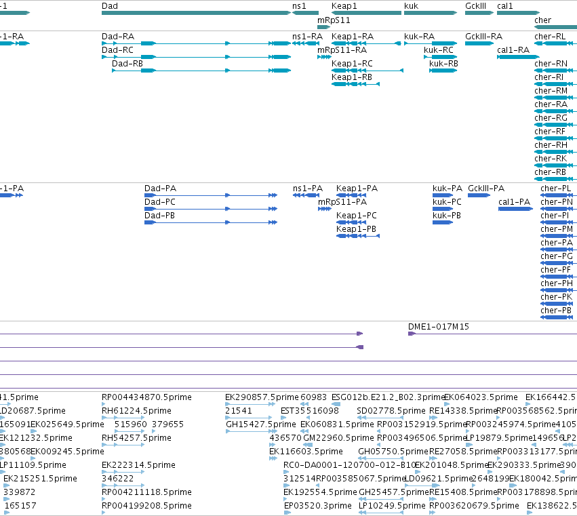The width and height of the screenshot is (577, 516).
Task: Select the cher-RG transcript label
Action: (x=551, y=118)
